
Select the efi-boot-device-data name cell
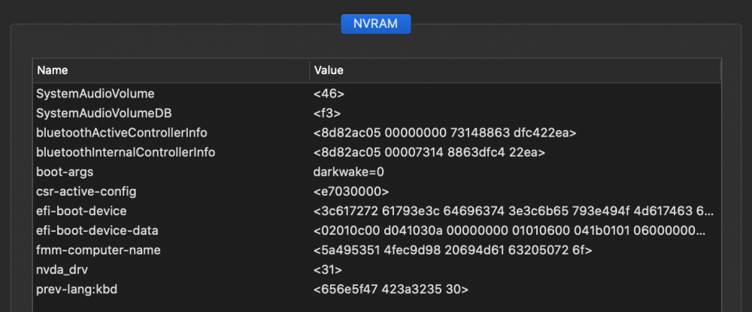[x=97, y=231]
